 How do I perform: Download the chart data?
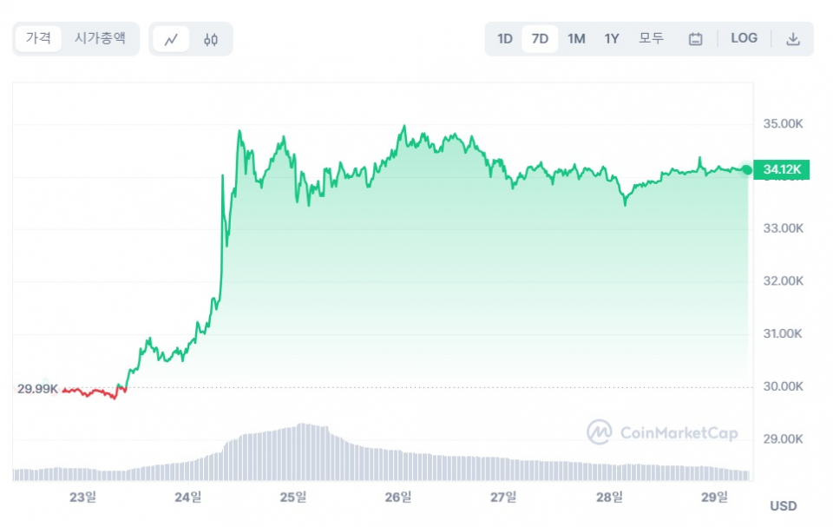[792, 39]
